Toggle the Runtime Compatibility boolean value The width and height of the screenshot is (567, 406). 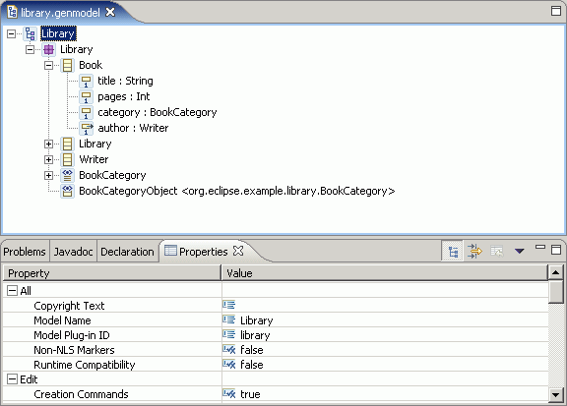(x=229, y=364)
